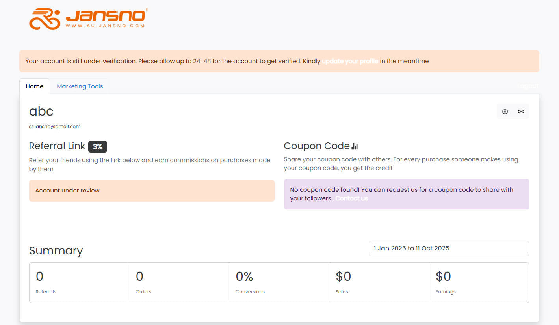
Task: Select the Referrals summary card
Action: (79, 282)
